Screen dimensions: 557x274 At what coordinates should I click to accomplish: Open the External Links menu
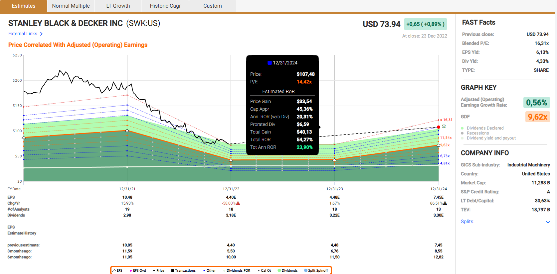23,34
